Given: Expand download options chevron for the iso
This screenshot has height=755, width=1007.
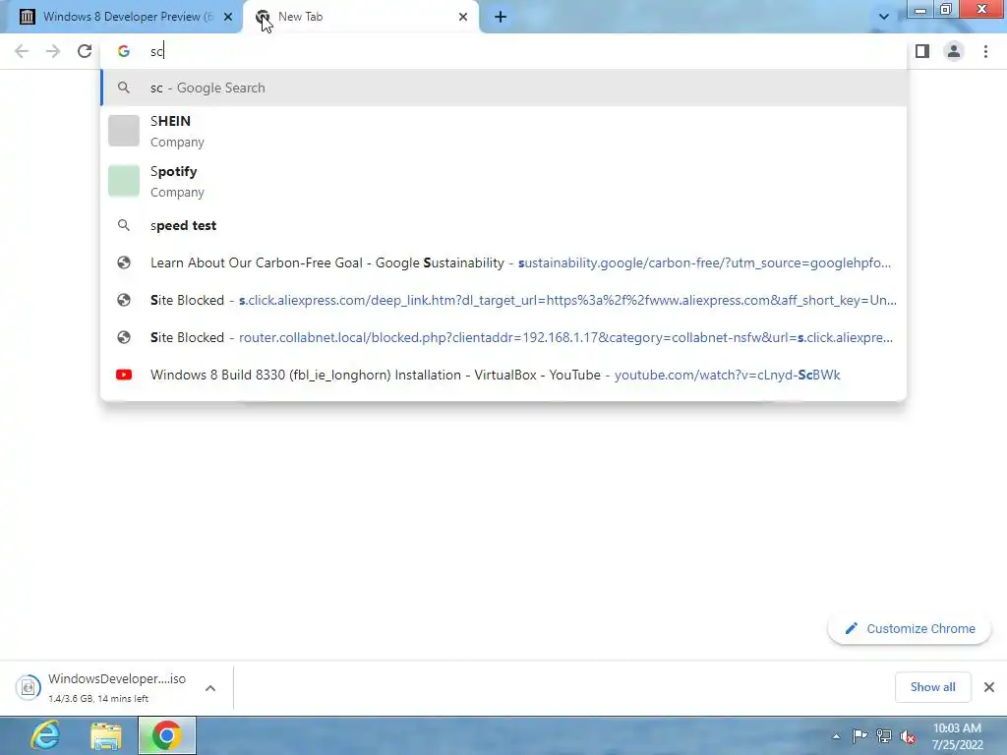Looking at the screenshot, I should pyautogui.click(x=210, y=687).
